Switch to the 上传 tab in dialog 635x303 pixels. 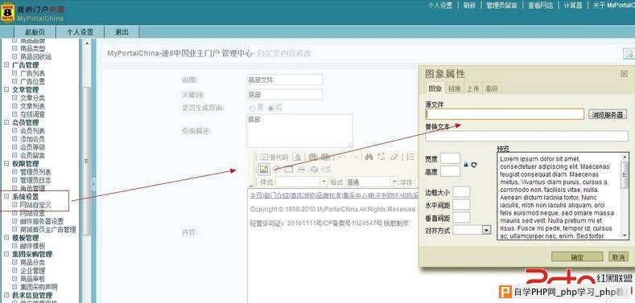click(x=472, y=88)
